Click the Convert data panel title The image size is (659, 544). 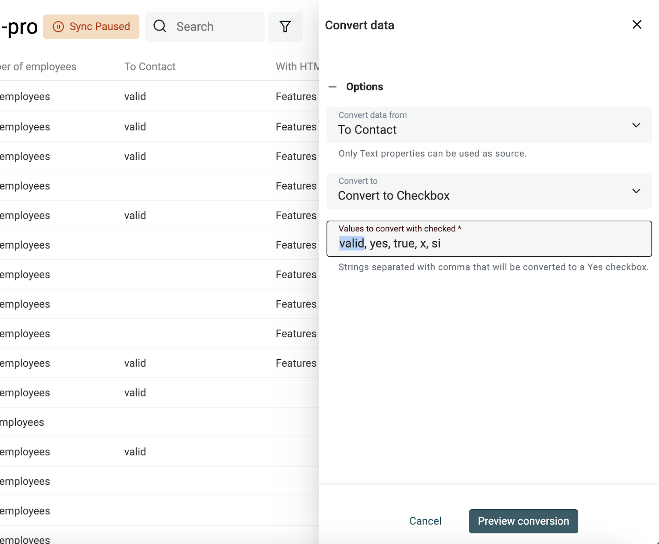pos(359,25)
